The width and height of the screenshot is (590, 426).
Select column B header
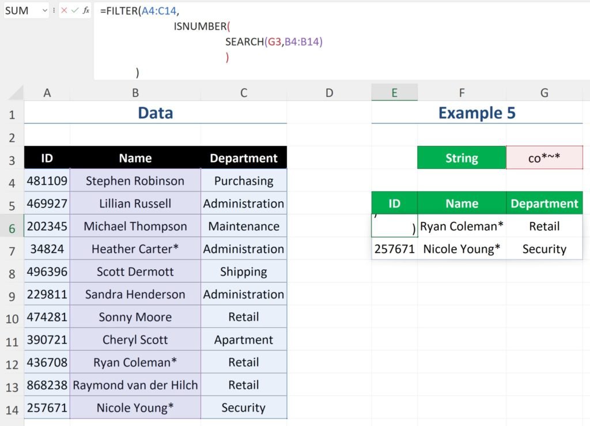(x=135, y=93)
